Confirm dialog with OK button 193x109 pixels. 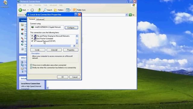pyautogui.click(x=62, y=77)
